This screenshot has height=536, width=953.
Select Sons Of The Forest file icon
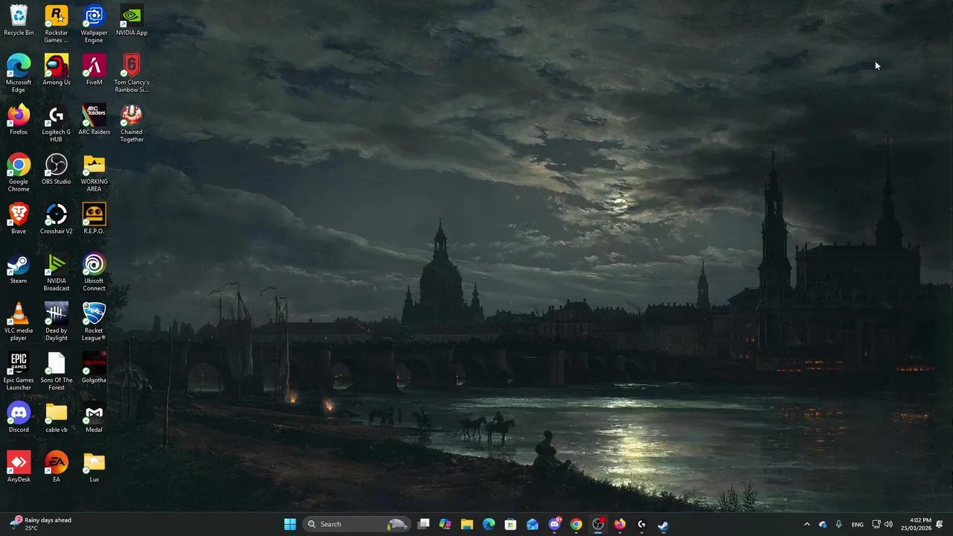(x=57, y=371)
